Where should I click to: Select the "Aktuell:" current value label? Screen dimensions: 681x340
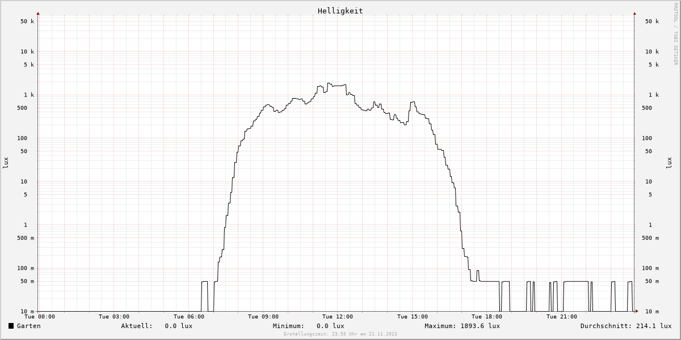[137, 326]
